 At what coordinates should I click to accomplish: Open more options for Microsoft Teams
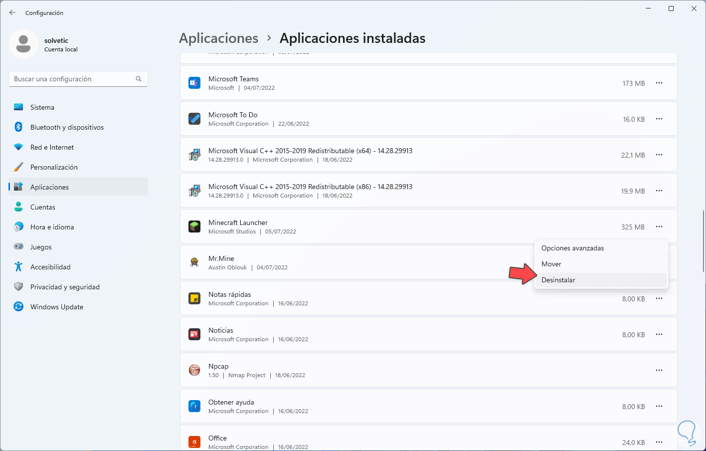tap(659, 83)
